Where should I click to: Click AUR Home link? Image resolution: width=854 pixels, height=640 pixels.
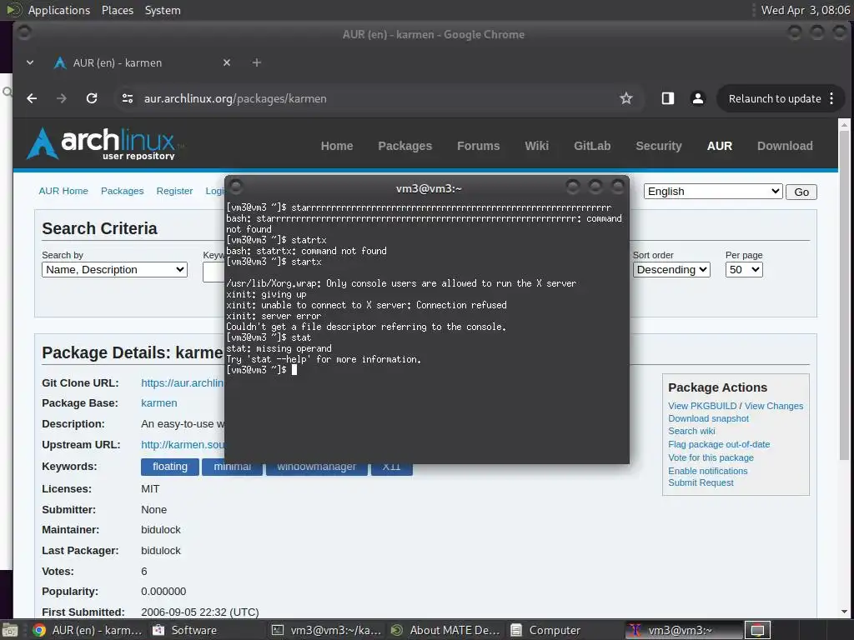(63, 191)
